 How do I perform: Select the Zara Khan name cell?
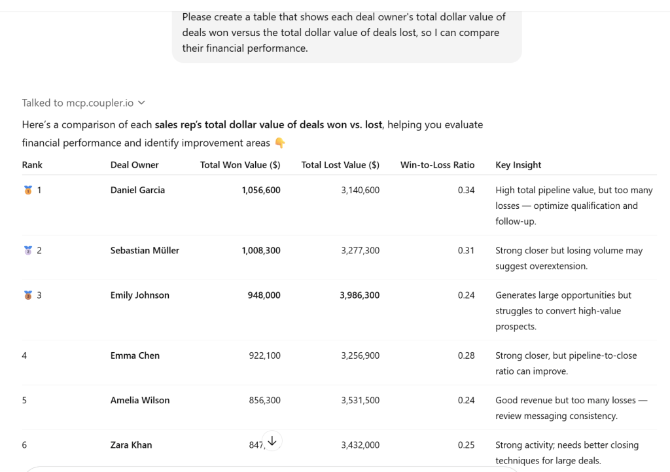click(x=131, y=445)
